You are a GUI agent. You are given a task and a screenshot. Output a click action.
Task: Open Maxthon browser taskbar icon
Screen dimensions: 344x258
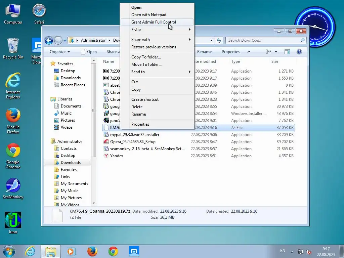[x=134, y=251]
